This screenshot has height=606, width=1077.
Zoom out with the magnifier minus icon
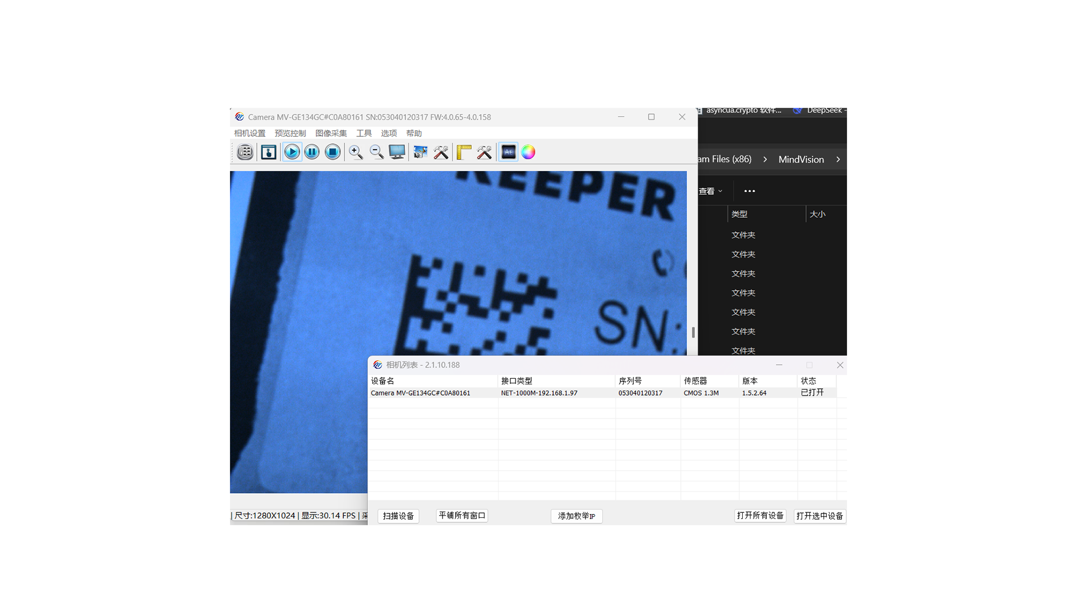376,152
